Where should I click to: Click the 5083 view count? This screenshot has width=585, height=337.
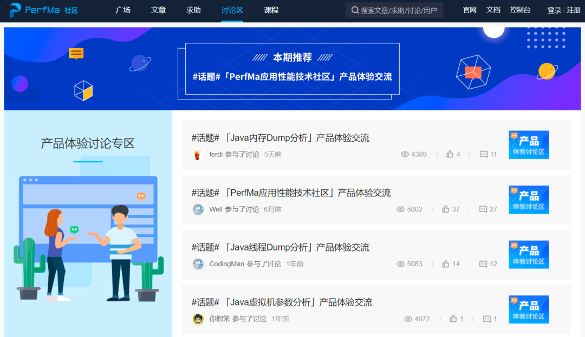[x=414, y=264]
